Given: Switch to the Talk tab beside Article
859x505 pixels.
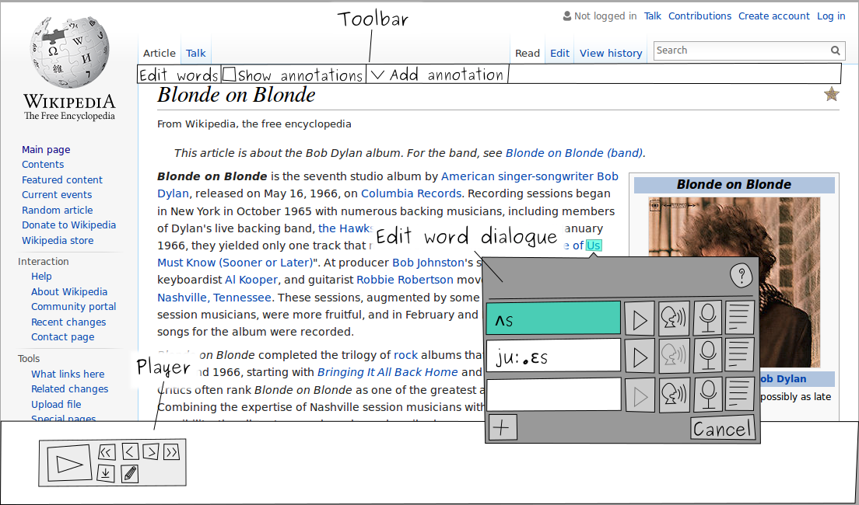Looking at the screenshot, I should pyautogui.click(x=195, y=53).
